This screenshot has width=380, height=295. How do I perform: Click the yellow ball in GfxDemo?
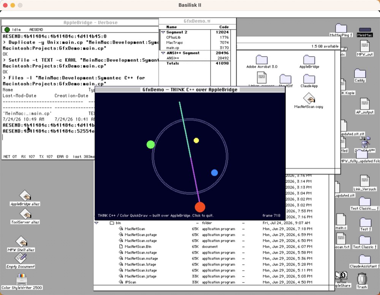(x=196, y=140)
